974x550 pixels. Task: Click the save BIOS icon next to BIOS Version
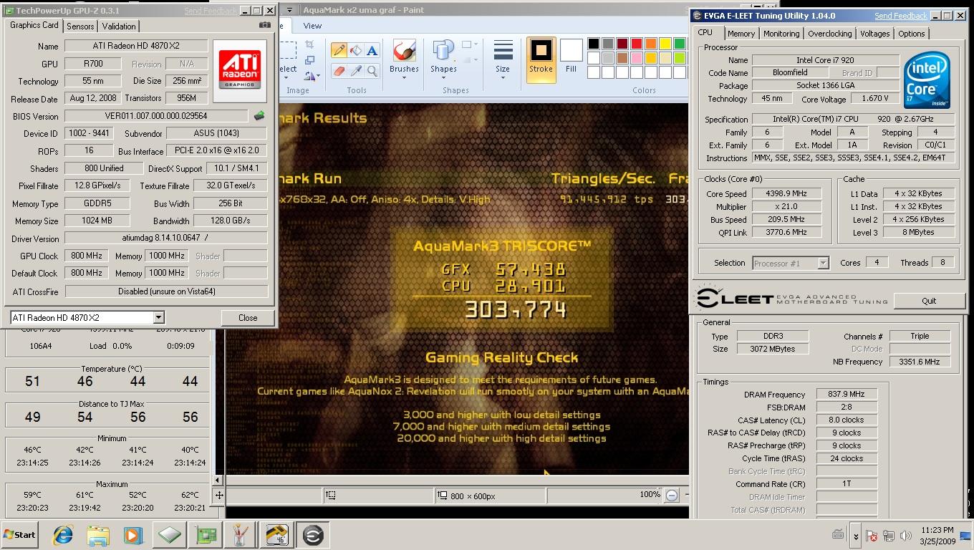tap(259, 116)
